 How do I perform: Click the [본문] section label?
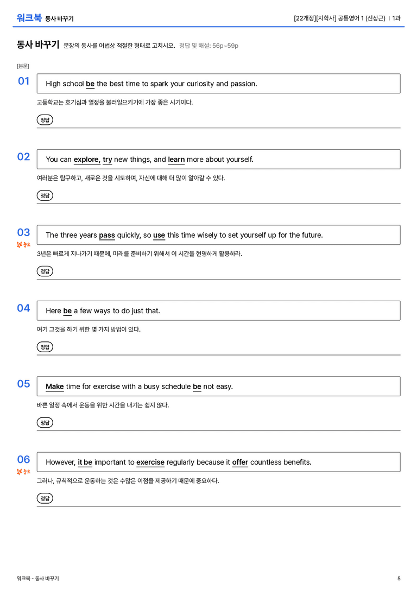point(23,66)
